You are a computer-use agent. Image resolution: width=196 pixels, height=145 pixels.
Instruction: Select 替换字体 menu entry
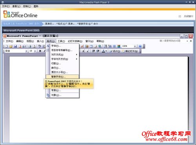(62, 77)
